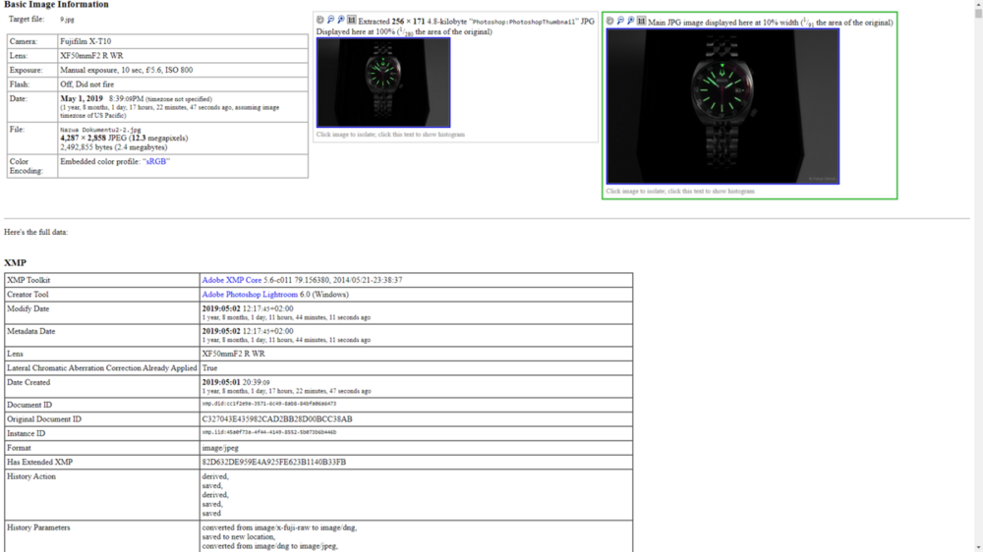Zoom in the main JPG image preview
The width and height of the screenshot is (983, 552).
coord(631,21)
